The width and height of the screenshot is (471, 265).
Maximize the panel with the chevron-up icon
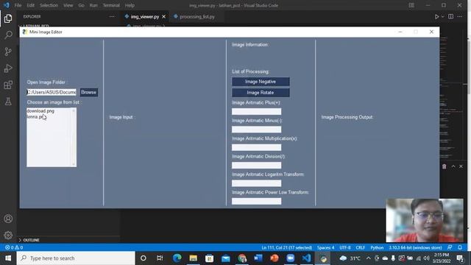point(453,166)
